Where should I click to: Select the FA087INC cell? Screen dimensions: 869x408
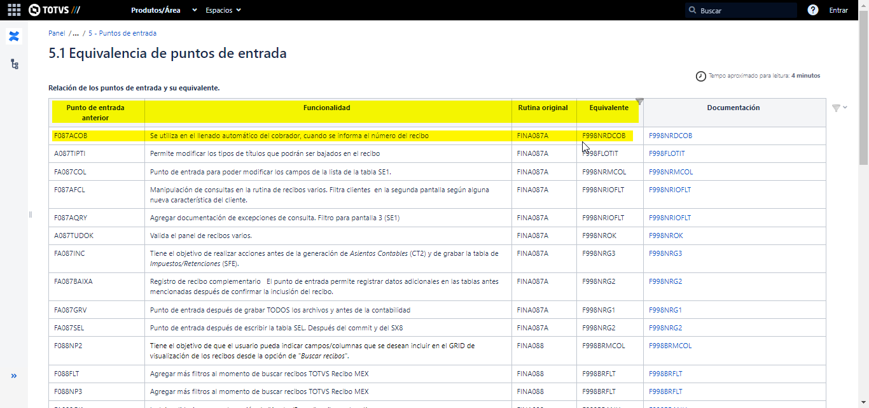(x=97, y=258)
